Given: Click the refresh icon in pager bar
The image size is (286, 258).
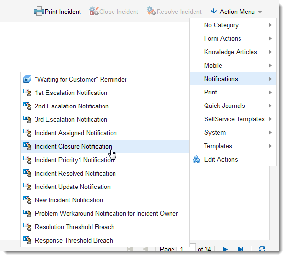Looking at the screenshot, I should click(262, 249).
